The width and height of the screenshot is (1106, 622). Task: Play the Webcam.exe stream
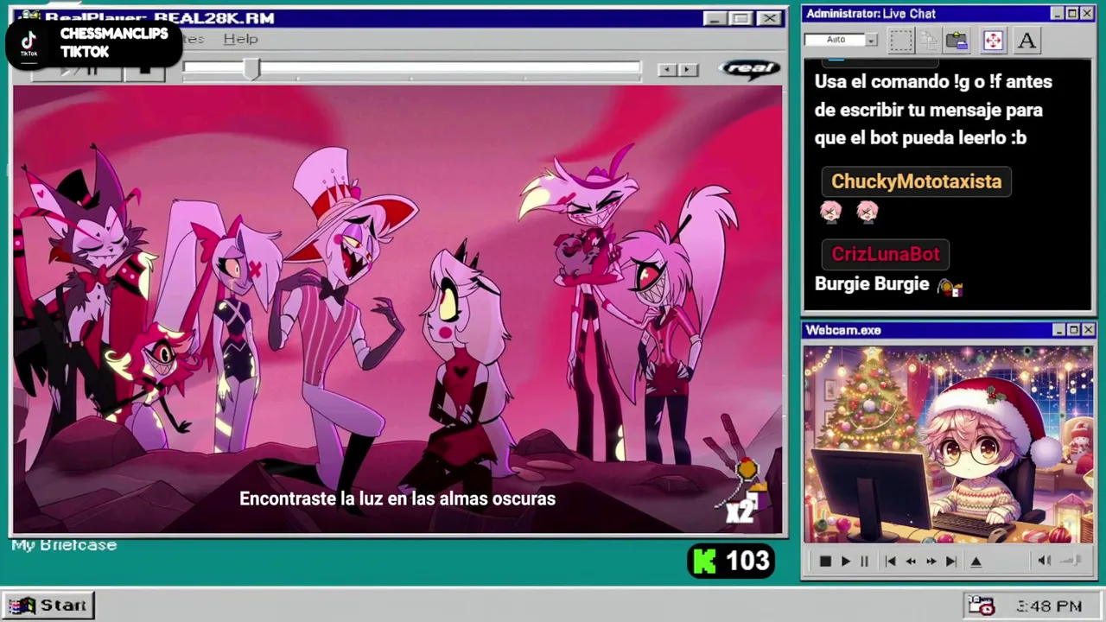click(x=845, y=561)
